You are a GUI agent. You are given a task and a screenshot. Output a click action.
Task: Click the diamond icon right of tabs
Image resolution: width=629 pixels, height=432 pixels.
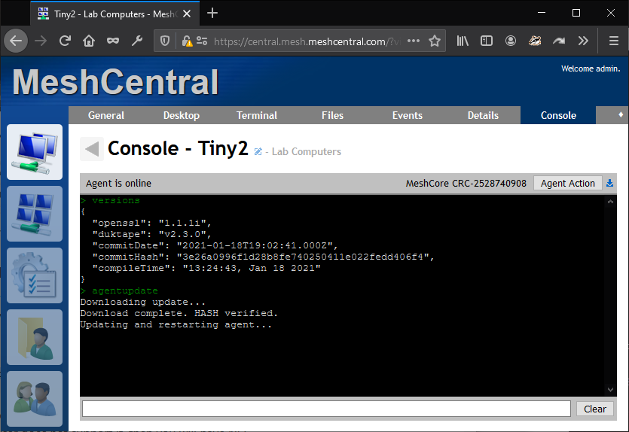[621, 114]
